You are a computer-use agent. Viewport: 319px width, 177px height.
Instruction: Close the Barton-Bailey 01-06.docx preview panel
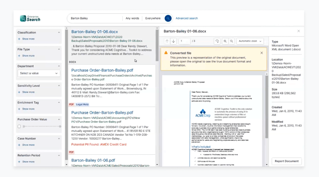tap(298, 31)
